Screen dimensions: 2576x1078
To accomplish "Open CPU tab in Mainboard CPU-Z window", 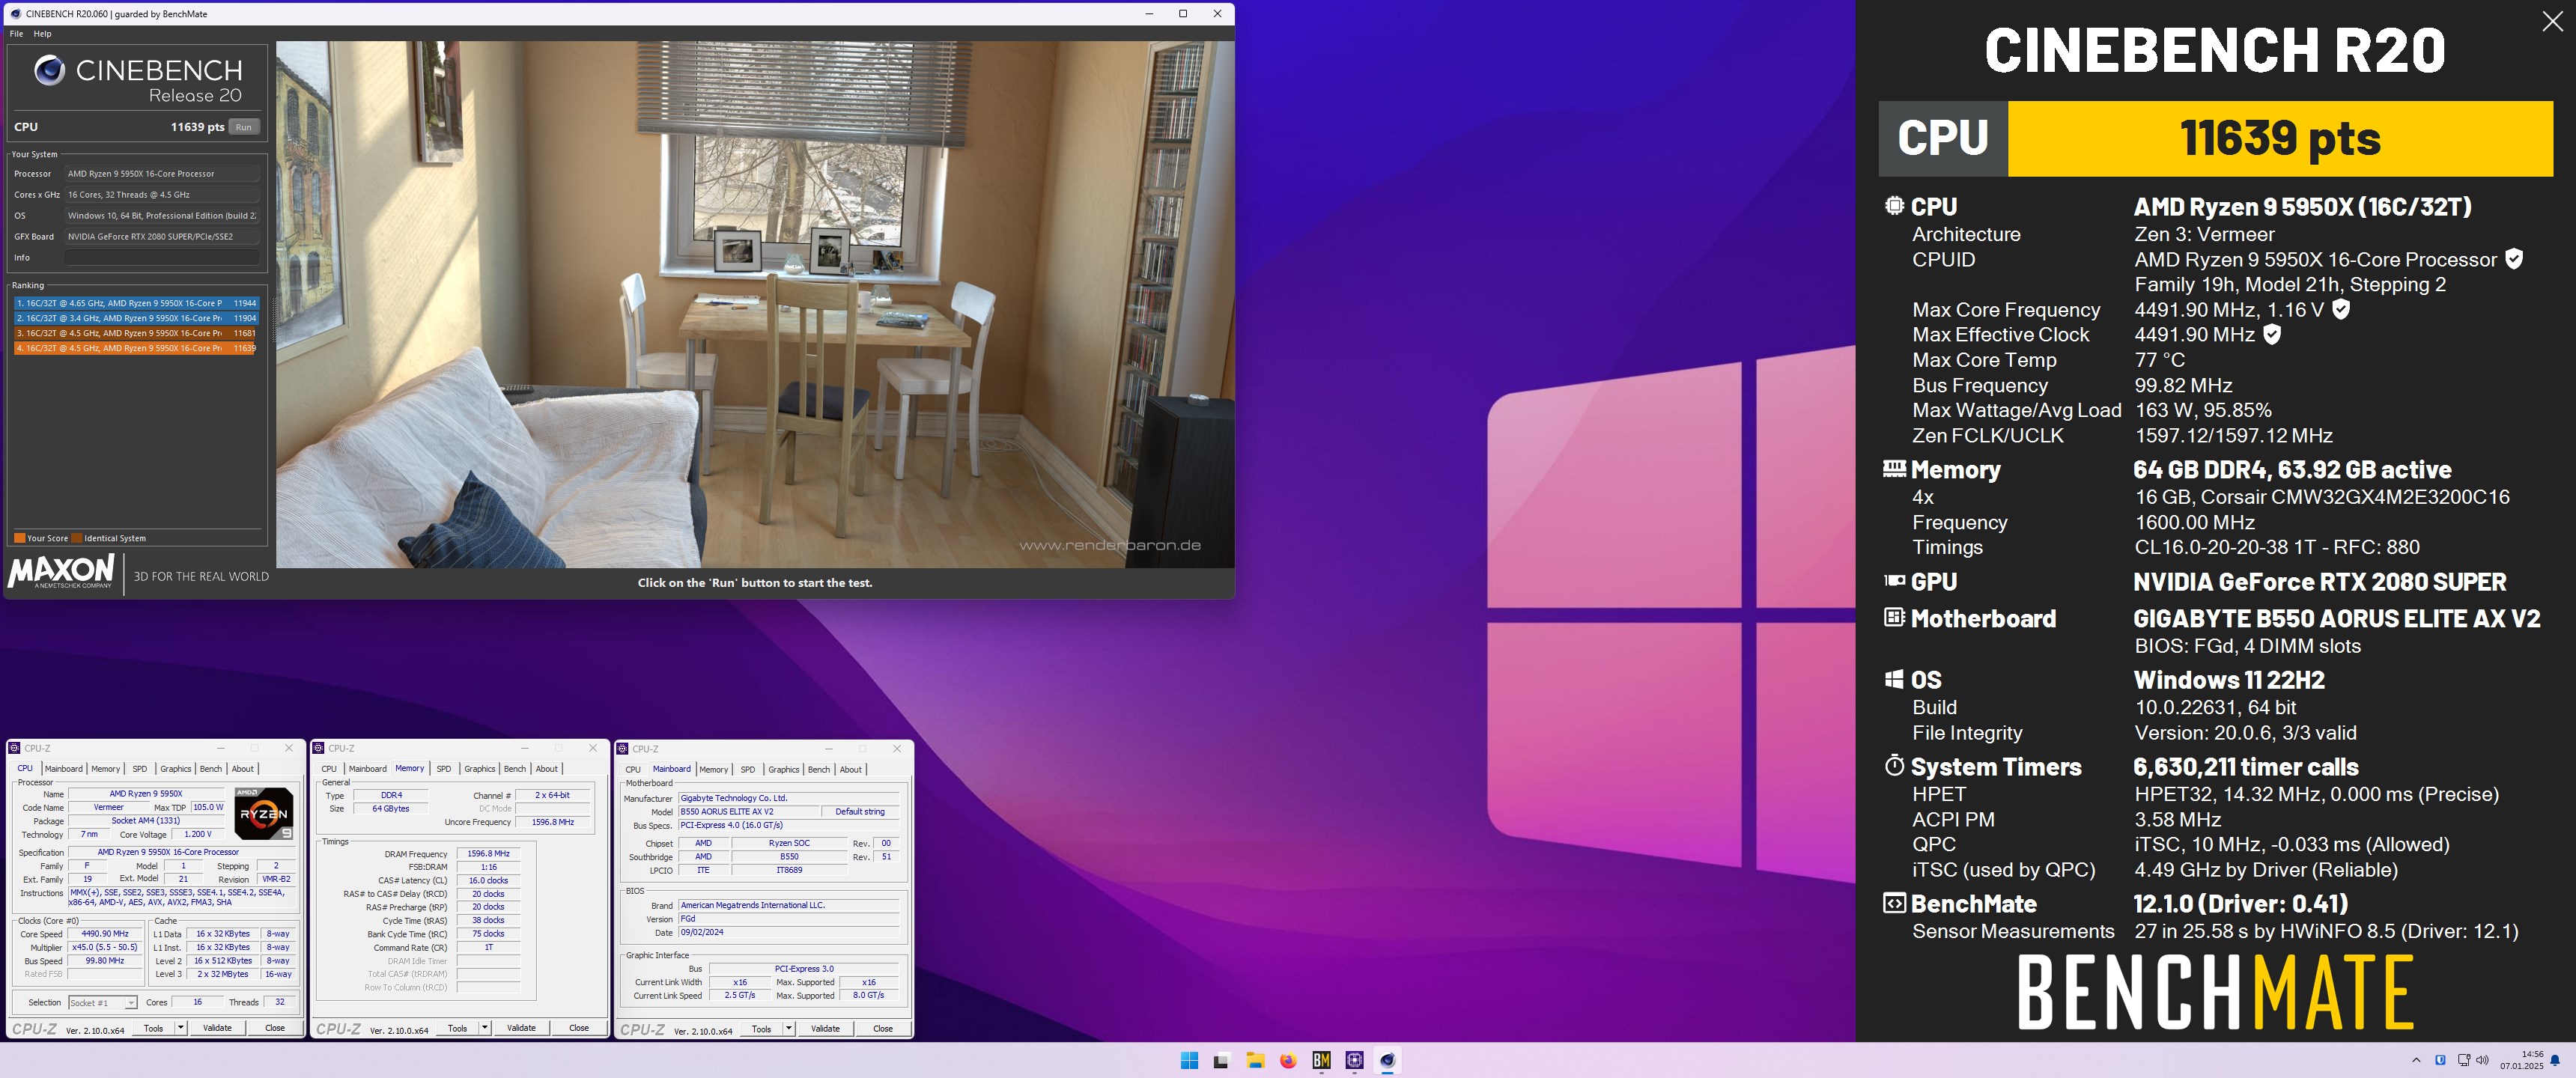I will [633, 770].
